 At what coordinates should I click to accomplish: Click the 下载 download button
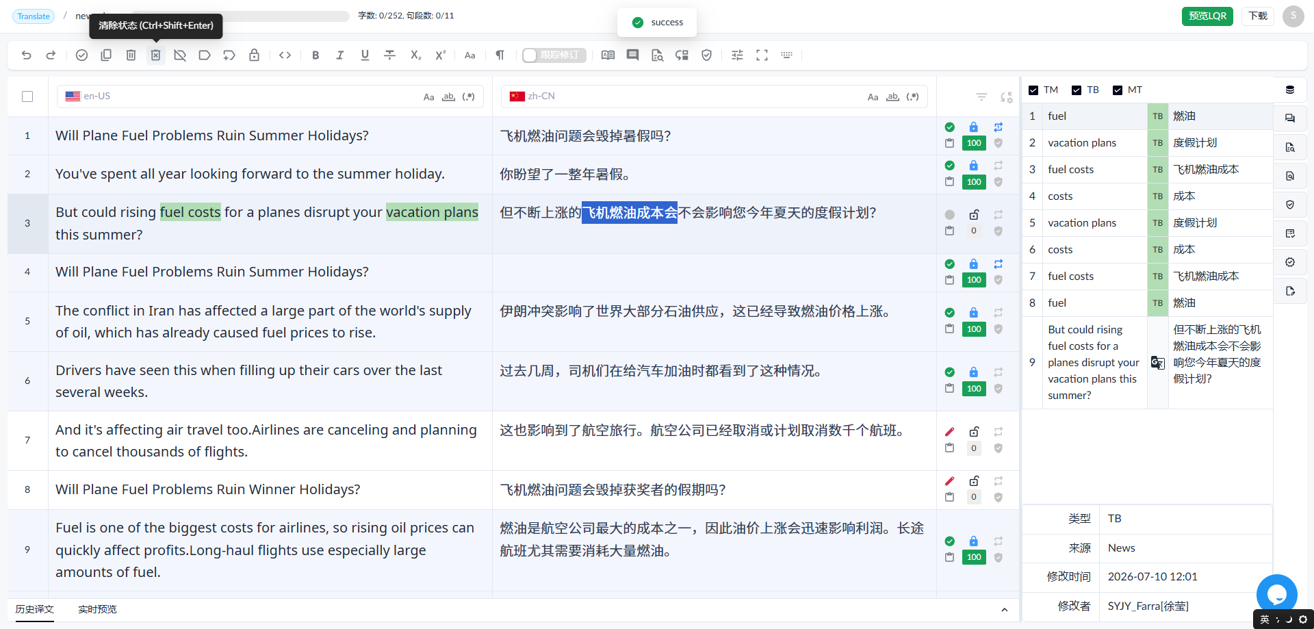(1258, 16)
